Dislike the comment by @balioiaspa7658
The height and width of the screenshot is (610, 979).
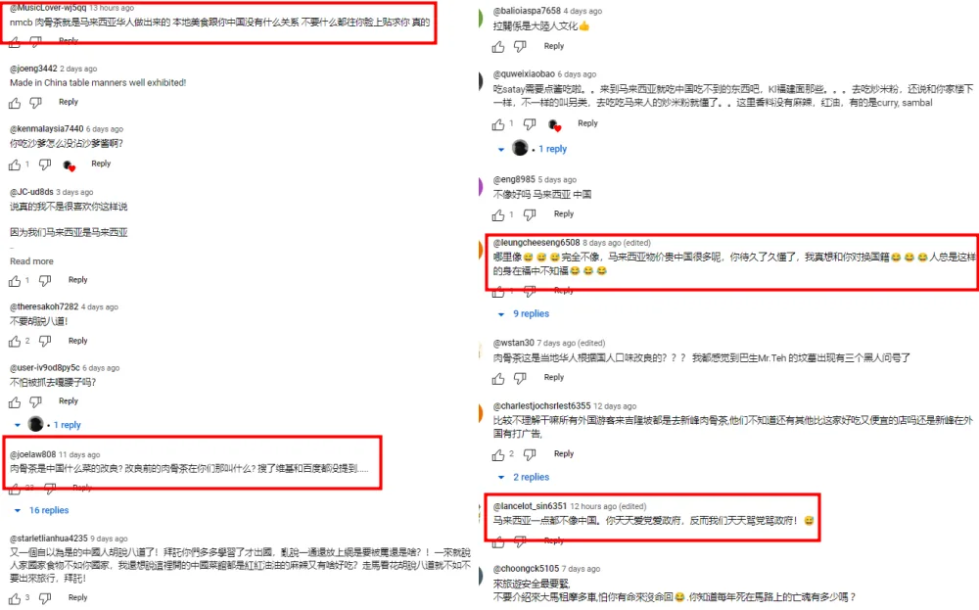coord(520,47)
